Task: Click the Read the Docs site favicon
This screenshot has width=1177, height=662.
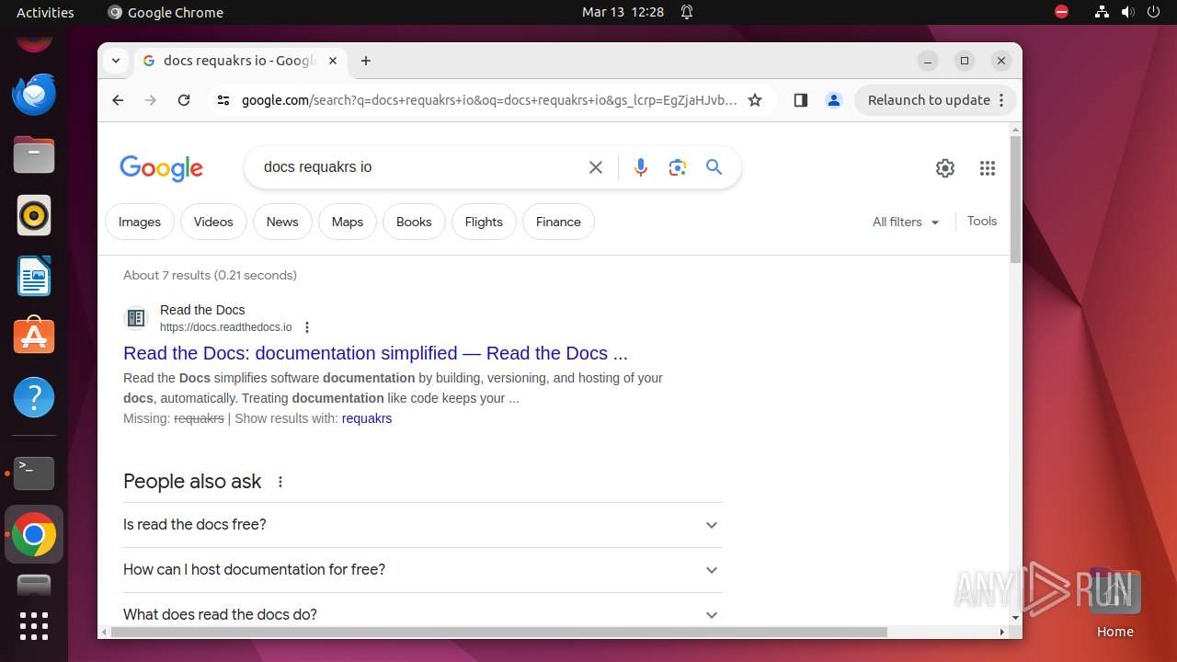Action: 136,318
